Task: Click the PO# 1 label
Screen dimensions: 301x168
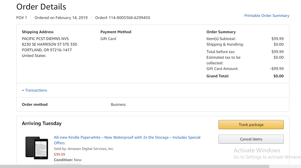Action: point(22,18)
